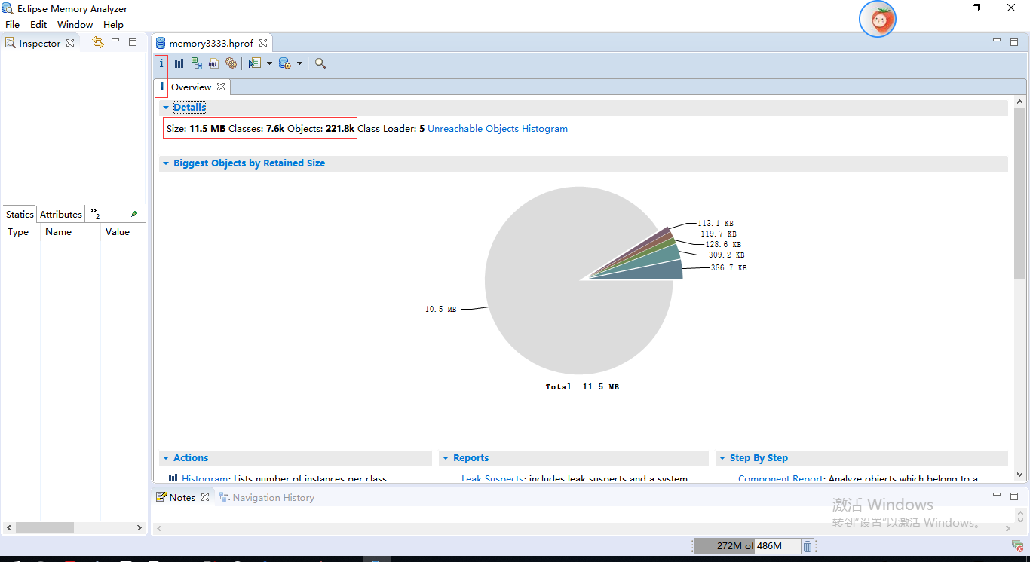The image size is (1030, 562).
Task: Run the Leak Suspects report
Action: tap(493, 478)
